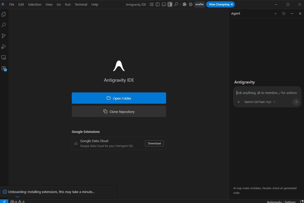This screenshot has width=304, height=203.
Task: Open the Extensions view in the activity bar
Action: click(4, 69)
